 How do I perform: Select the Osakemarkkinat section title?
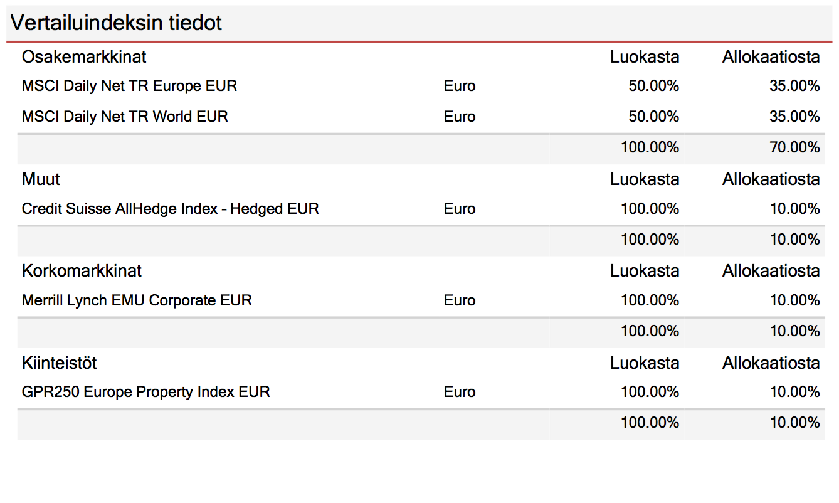coord(84,57)
